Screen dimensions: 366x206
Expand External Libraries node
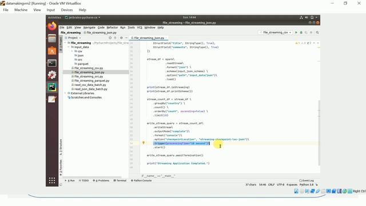pos(66,93)
